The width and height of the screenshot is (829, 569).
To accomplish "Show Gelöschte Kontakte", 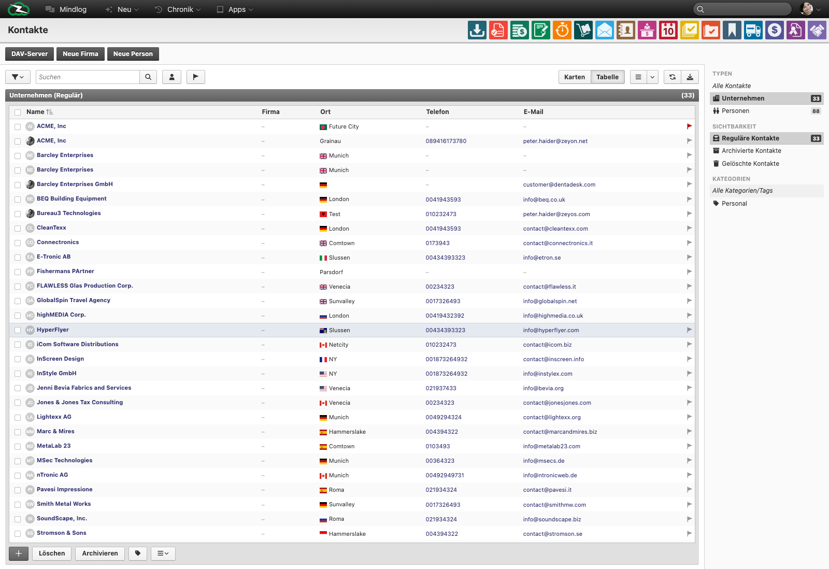I will click(766, 164).
